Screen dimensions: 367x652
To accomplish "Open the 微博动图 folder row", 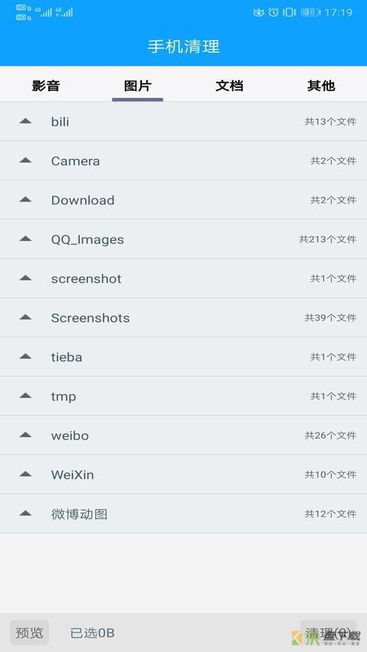I will coord(183,514).
